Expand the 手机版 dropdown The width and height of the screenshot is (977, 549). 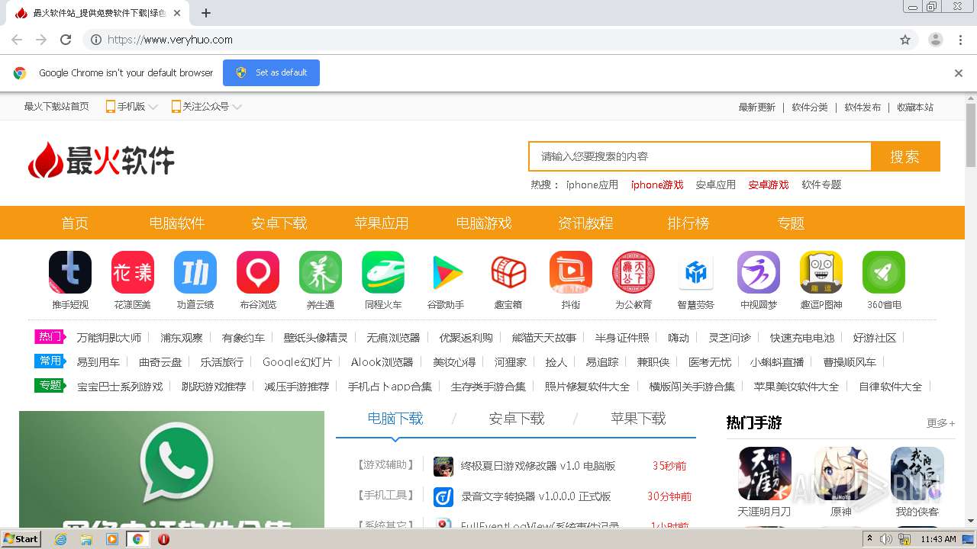click(x=132, y=107)
